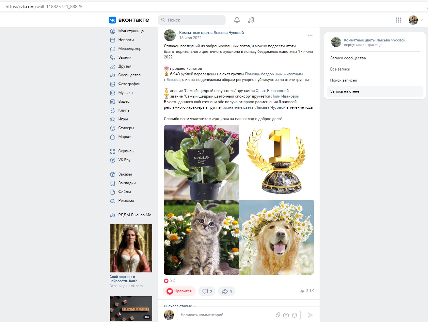Click the Мессенджер chat bubble icon
The height and width of the screenshot is (322, 428).
click(x=113, y=49)
